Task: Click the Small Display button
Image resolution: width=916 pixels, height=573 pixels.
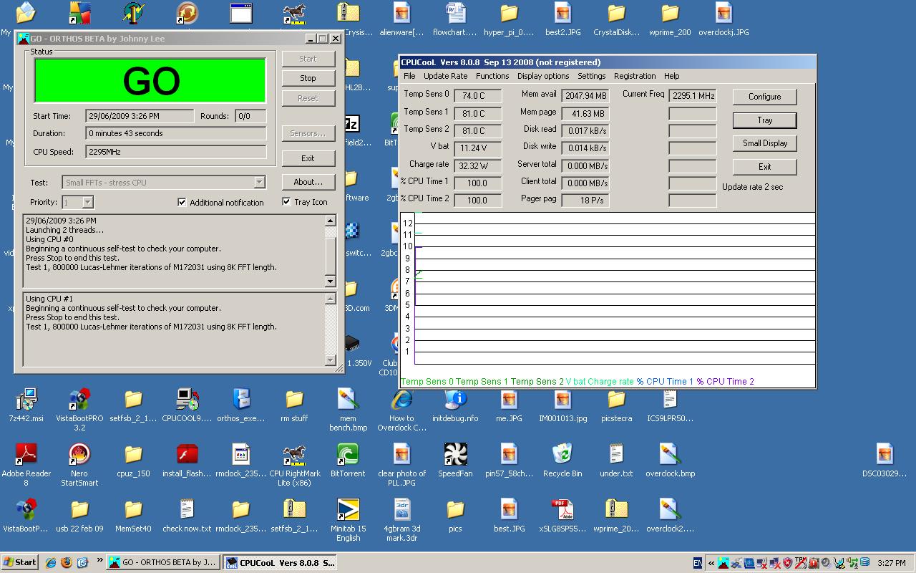Action: tap(764, 143)
